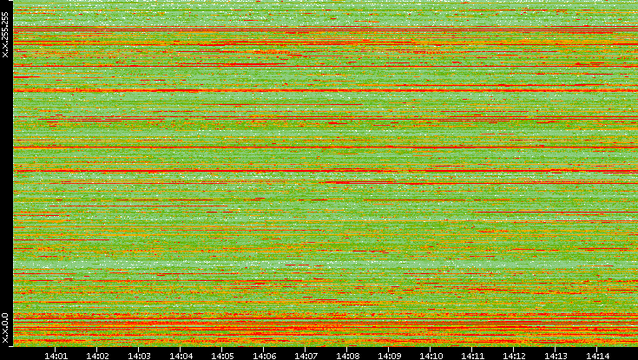Select the 14:02 time marker
Viewport: 638px width, 360px height.
pyautogui.click(x=97, y=355)
